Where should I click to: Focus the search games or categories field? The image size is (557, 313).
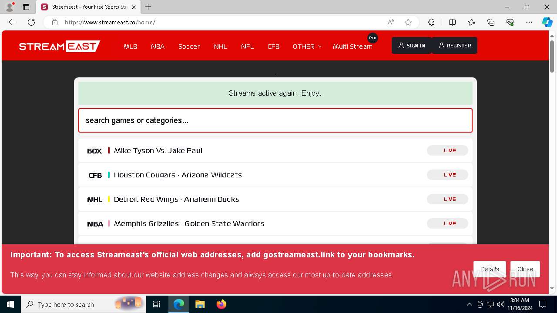coord(275,120)
